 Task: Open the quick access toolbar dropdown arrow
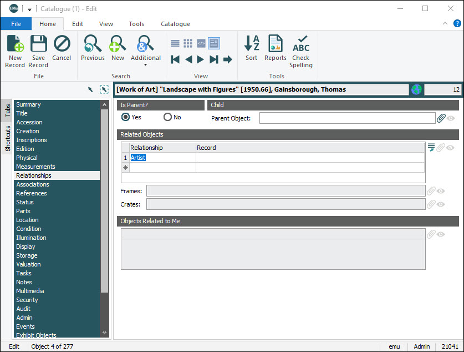[x=29, y=9]
